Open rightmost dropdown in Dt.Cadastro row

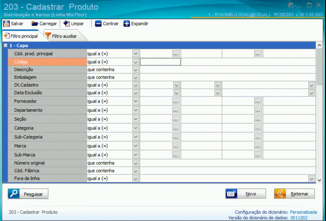[312, 85]
